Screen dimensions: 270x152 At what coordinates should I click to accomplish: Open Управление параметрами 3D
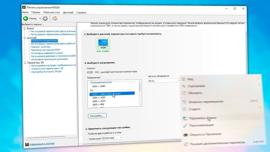coord(47,69)
